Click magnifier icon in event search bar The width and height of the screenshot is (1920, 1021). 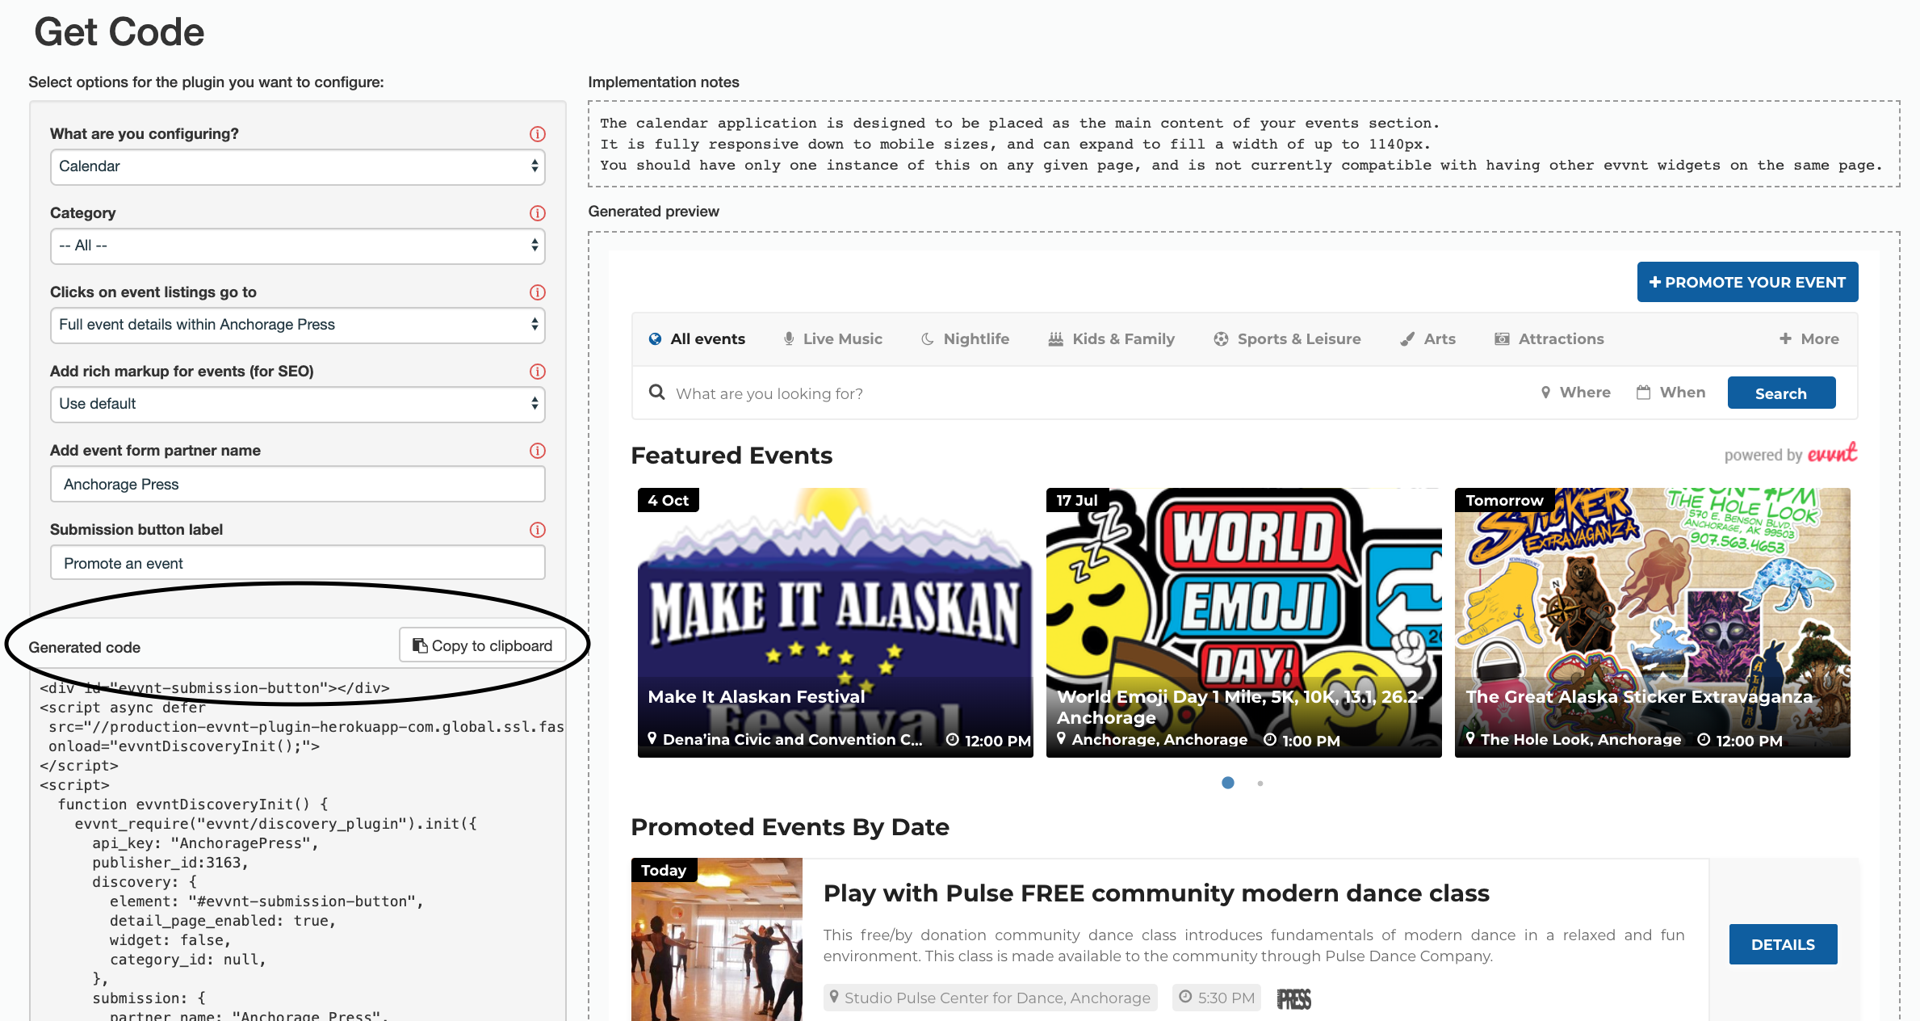tap(656, 393)
